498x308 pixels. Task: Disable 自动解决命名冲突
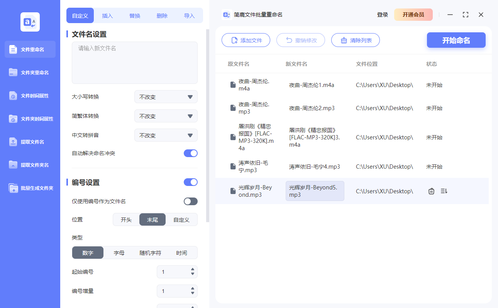pyautogui.click(x=190, y=153)
